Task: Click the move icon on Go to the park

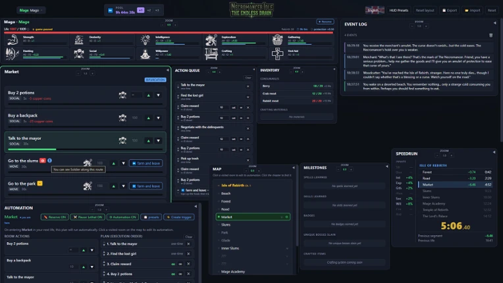Action: pyautogui.click(x=88, y=186)
